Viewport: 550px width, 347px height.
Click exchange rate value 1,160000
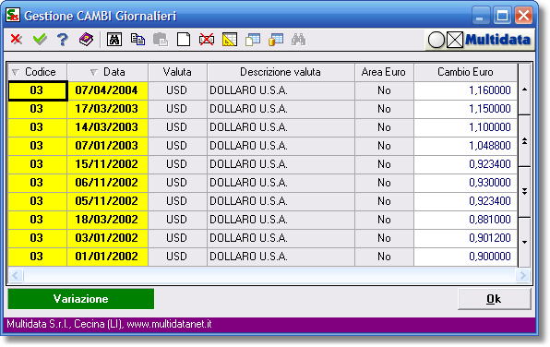coord(465,90)
